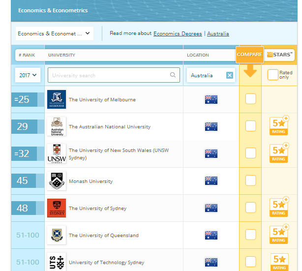Expand the Economics & Econometrics subject dropdown
Viewport: 302px width, 271px height.
click(x=54, y=33)
